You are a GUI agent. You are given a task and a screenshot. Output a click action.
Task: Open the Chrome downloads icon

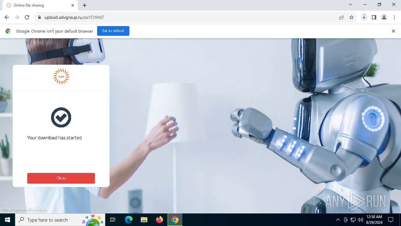[364, 17]
